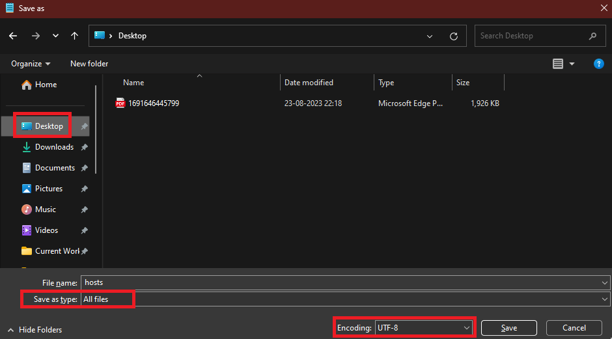Open the Help question mark icon

[x=599, y=64]
